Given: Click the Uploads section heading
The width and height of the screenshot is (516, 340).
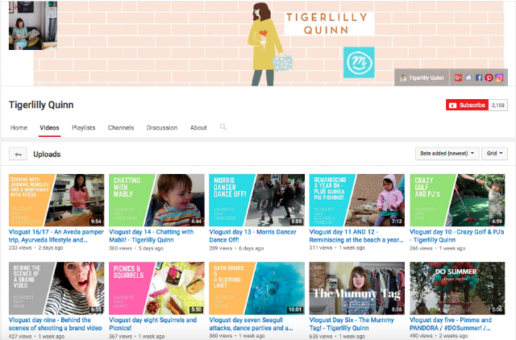Looking at the screenshot, I should click(47, 154).
